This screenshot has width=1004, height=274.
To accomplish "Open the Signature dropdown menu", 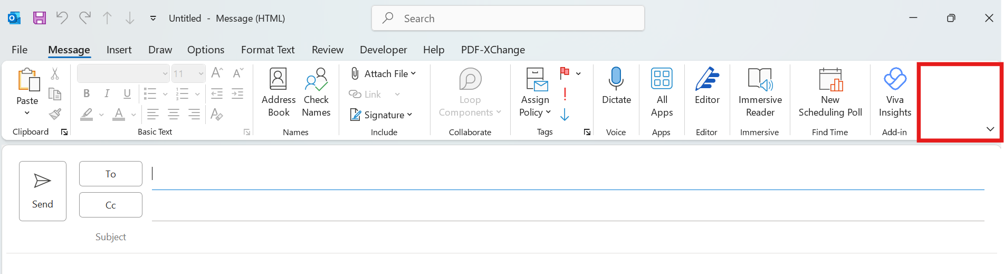I will [x=409, y=115].
